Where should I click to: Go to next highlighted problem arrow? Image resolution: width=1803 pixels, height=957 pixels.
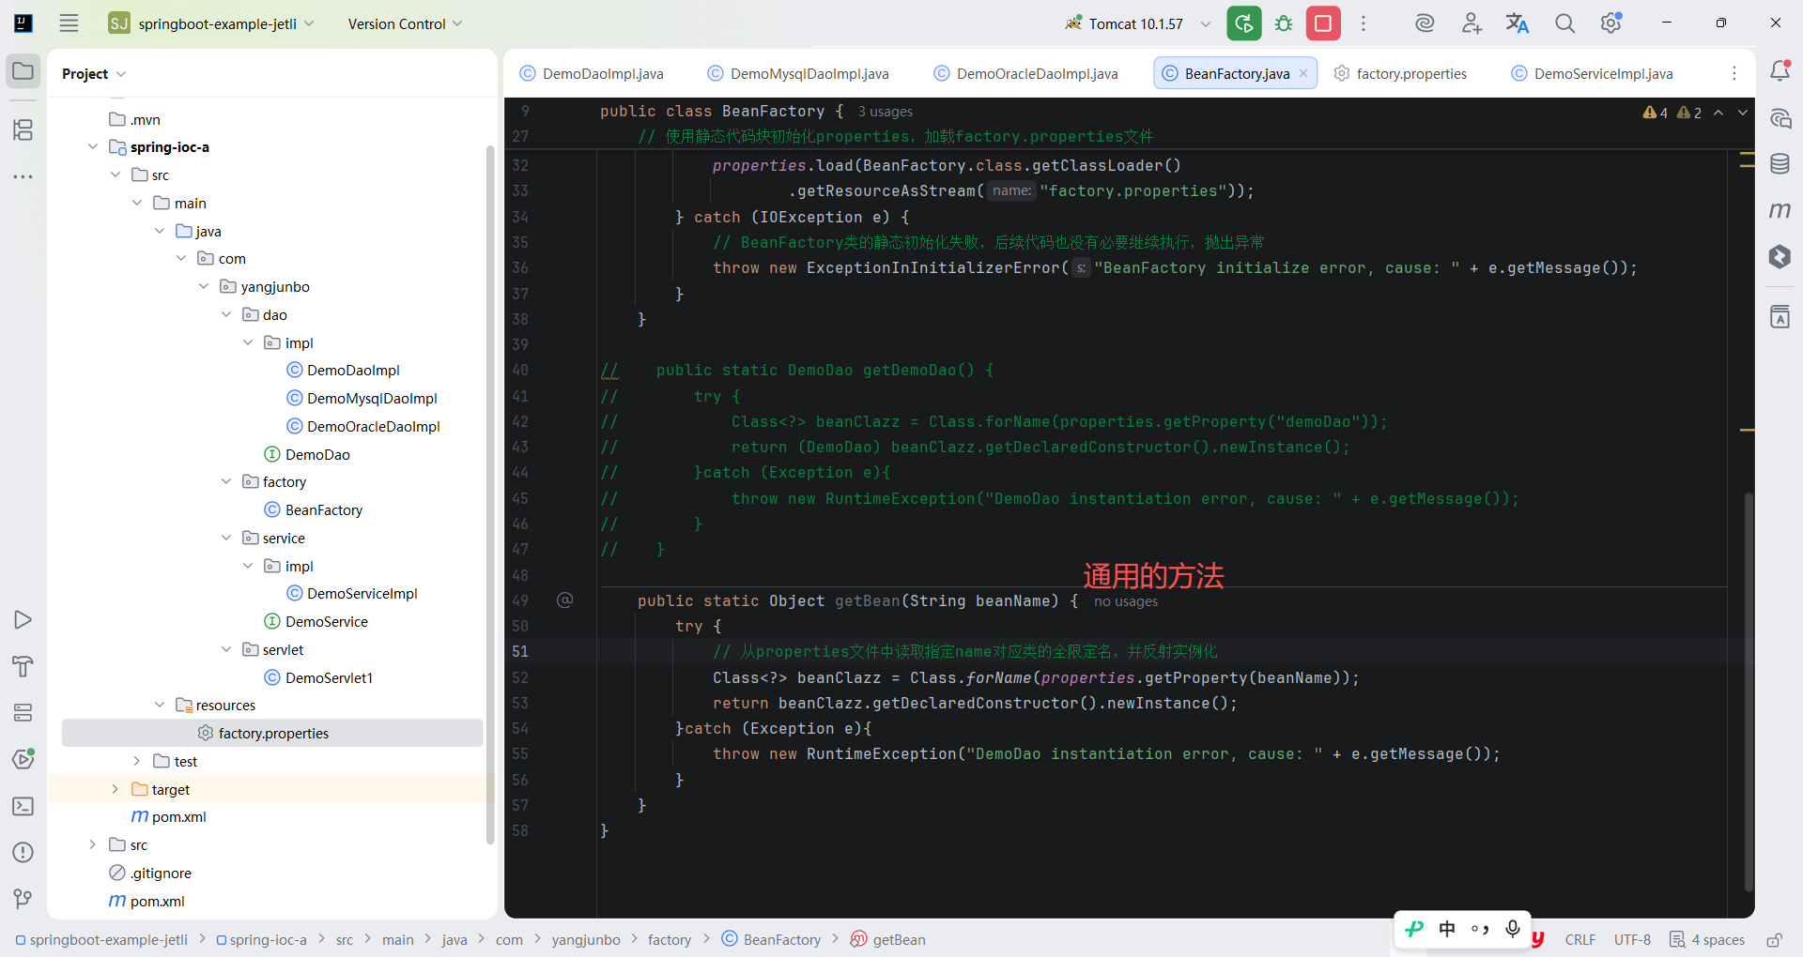click(1743, 113)
